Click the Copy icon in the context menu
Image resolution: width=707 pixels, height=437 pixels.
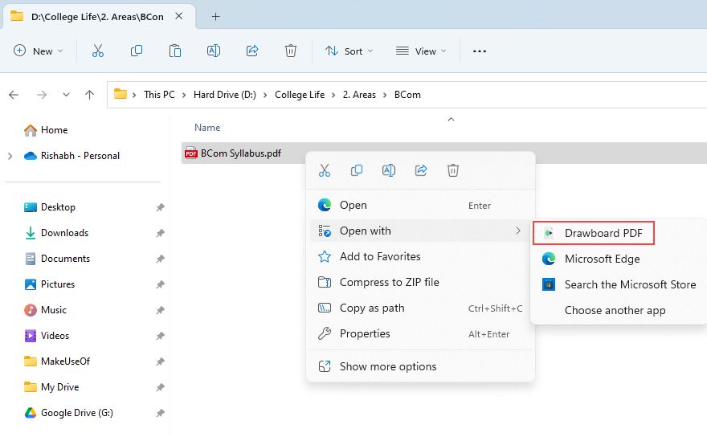357,170
